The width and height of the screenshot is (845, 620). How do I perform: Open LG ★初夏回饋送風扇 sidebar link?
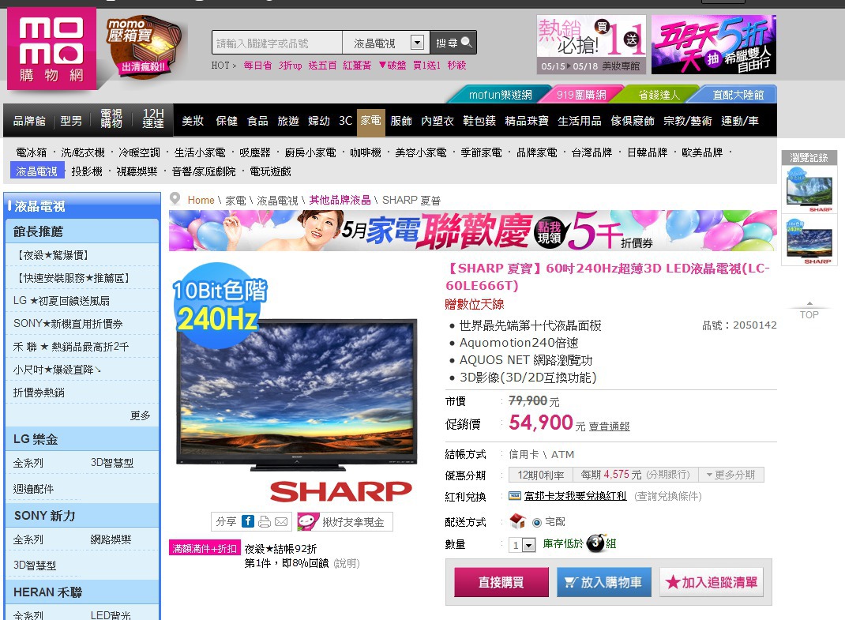coord(62,301)
